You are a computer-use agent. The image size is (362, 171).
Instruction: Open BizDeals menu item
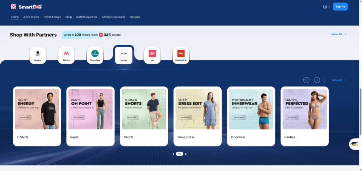135,17
